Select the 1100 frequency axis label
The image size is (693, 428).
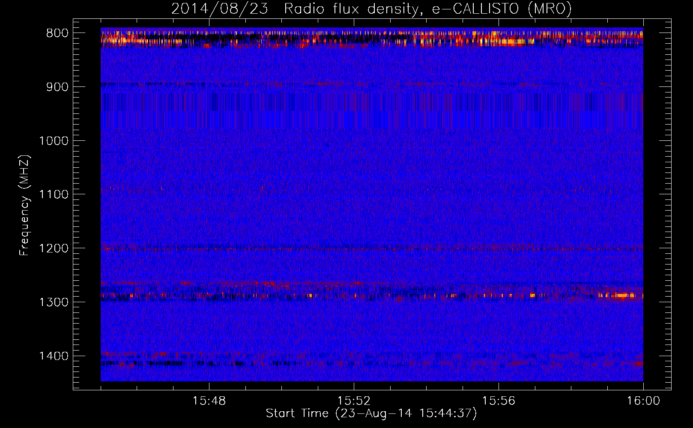[x=54, y=195]
